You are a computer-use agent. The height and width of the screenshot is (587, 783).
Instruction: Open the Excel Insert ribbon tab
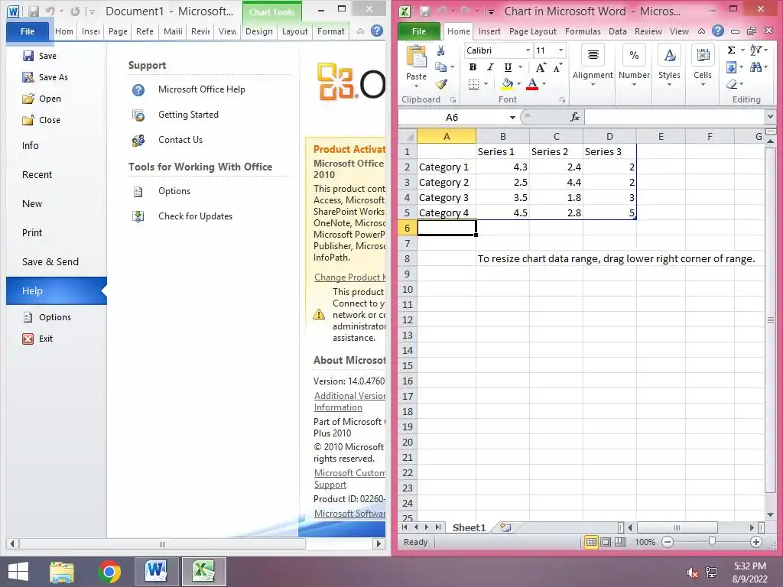[489, 31]
